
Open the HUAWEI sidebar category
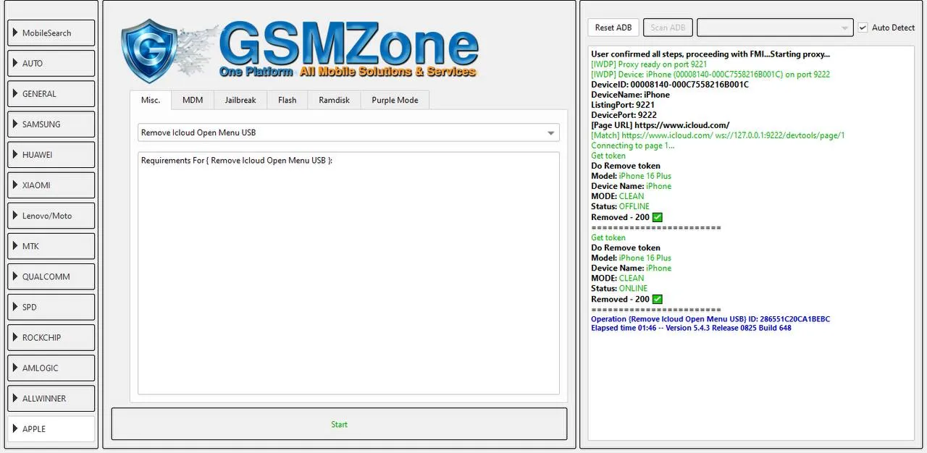coord(51,155)
